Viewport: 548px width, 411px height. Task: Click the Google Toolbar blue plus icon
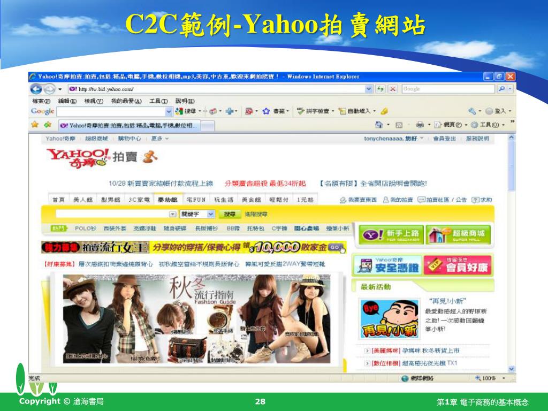(x=229, y=111)
